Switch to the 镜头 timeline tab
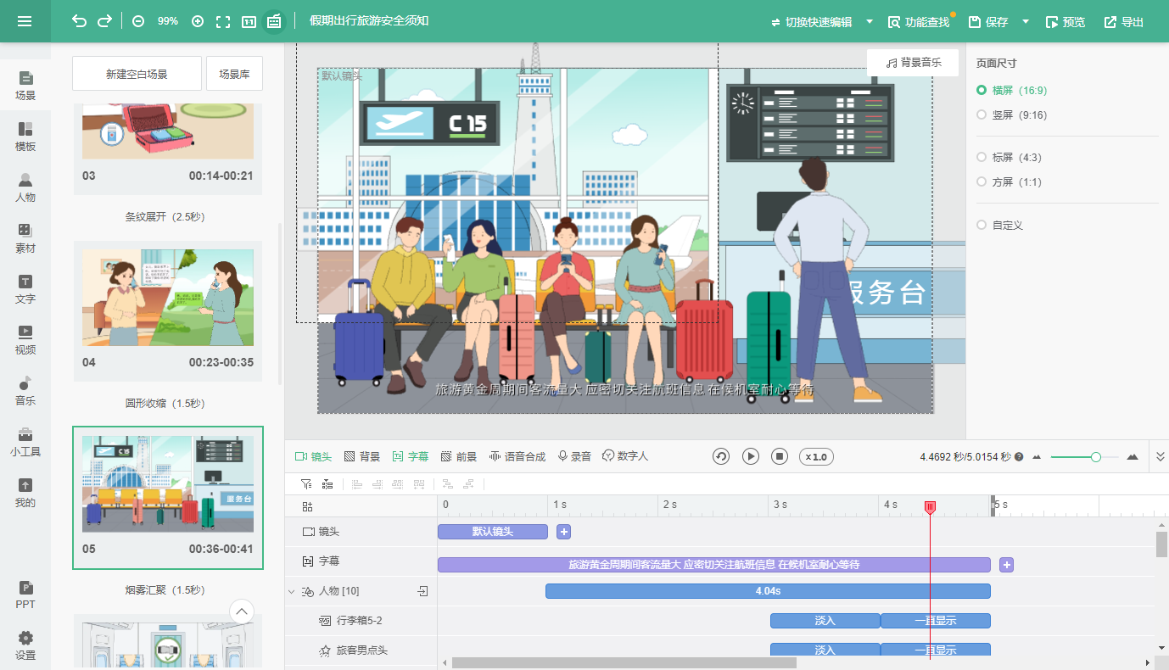This screenshot has width=1169, height=670. tap(313, 456)
